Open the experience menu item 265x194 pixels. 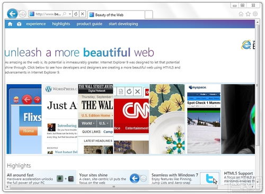[x=36, y=24]
